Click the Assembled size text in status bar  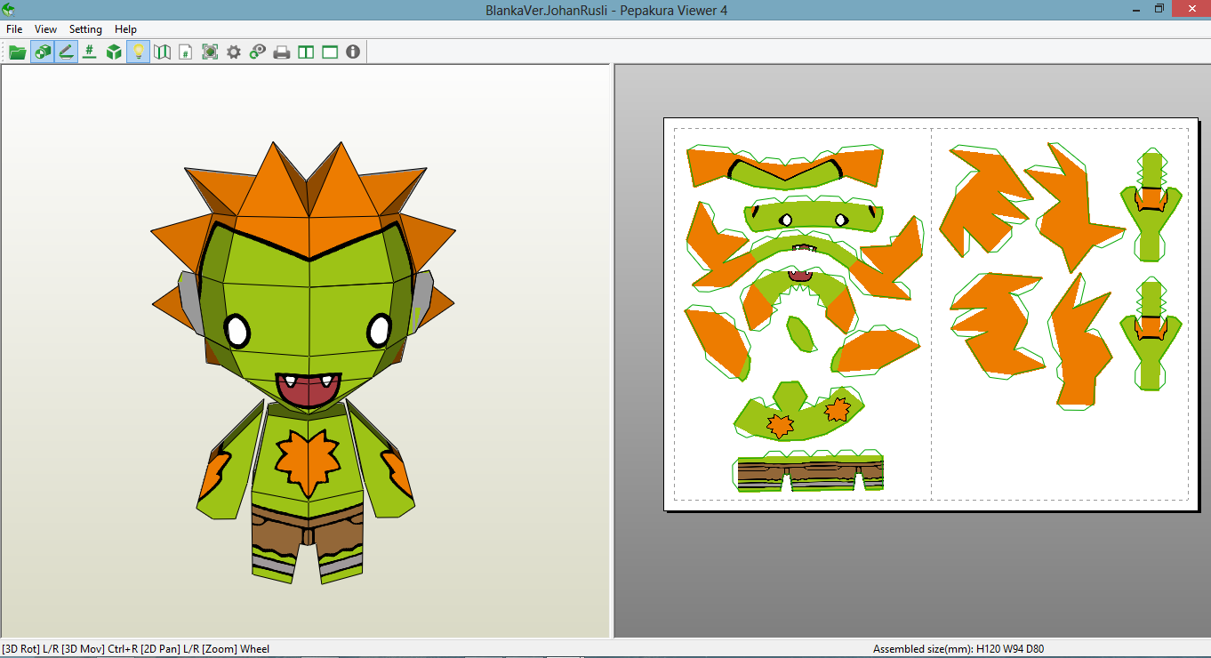(958, 649)
